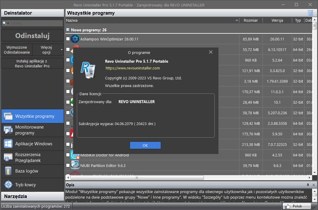Viewport: 318px width, 210px height.
Task: Open the hamburger menu icon
Action: (x=310, y=13)
